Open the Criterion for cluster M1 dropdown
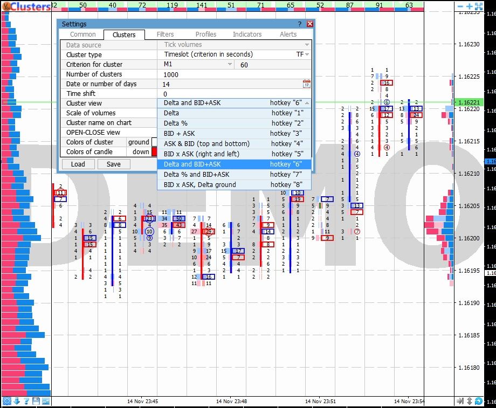The image size is (496, 408). coord(230,65)
